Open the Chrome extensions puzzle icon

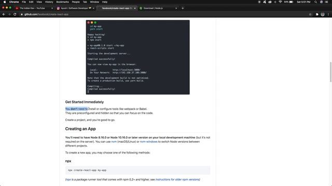click(317, 14)
